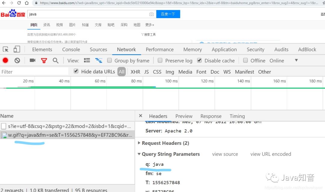The height and width of the screenshot is (192, 325).
Task: Open the Audits tab
Action: (x=281, y=50)
